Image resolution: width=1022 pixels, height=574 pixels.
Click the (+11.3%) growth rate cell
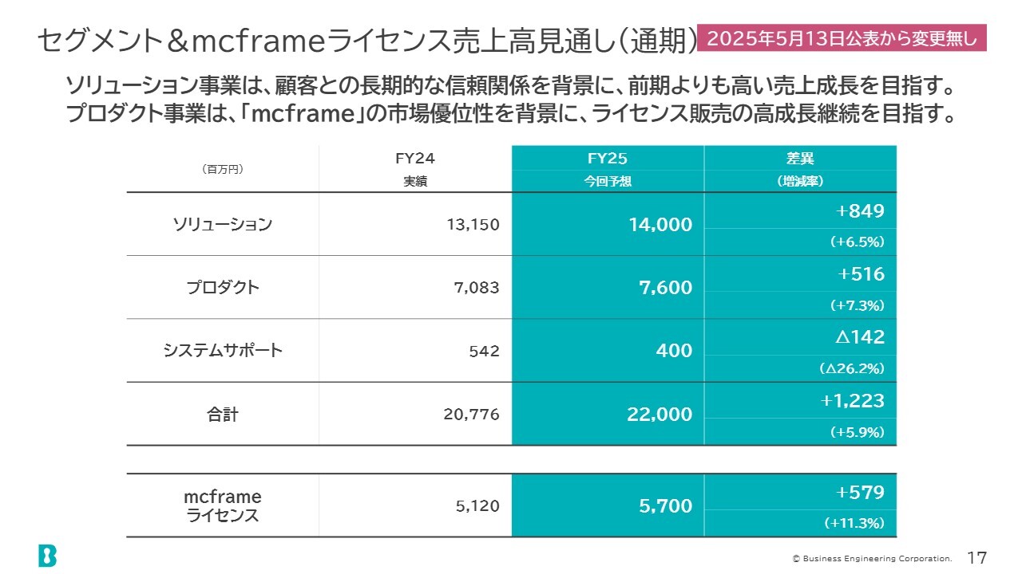click(801, 523)
